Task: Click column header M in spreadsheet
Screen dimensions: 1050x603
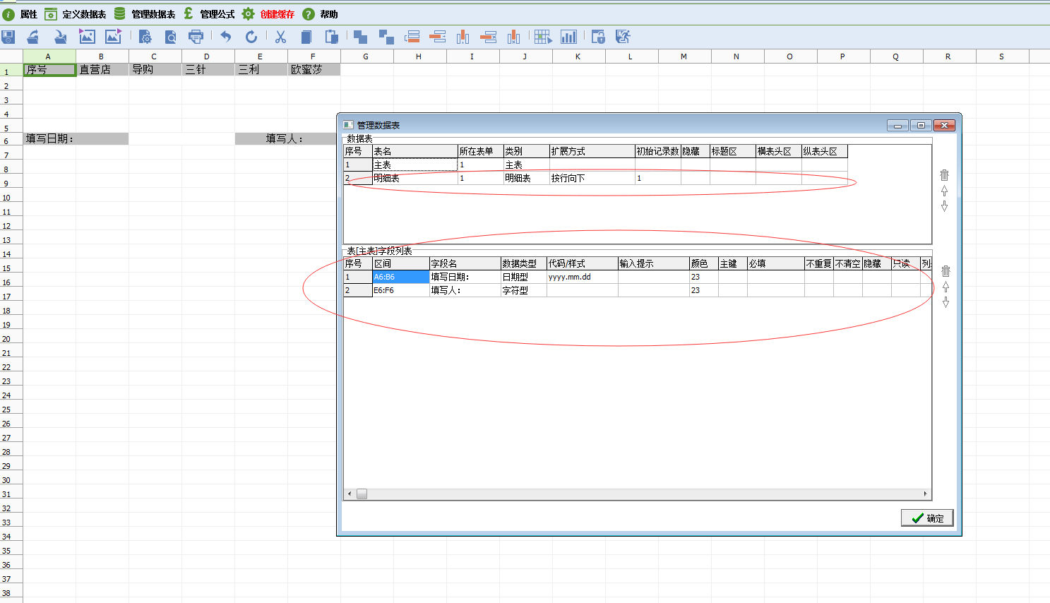Action: (684, 56)
